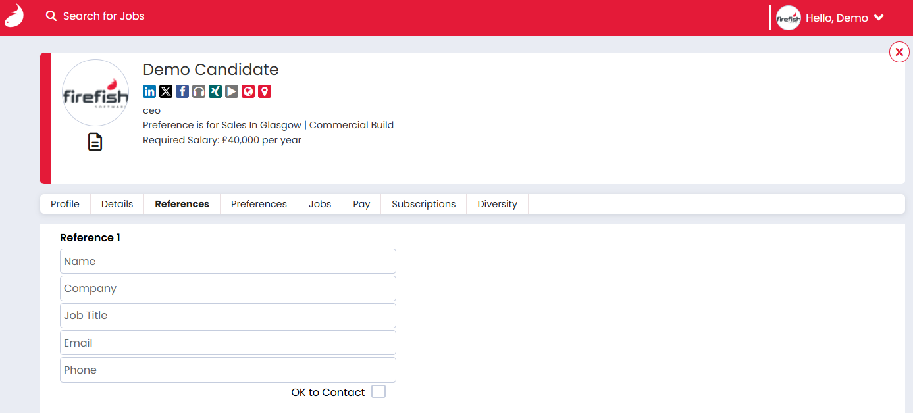
Task: Close the candidate panel with red X
Action: (899, 51)
